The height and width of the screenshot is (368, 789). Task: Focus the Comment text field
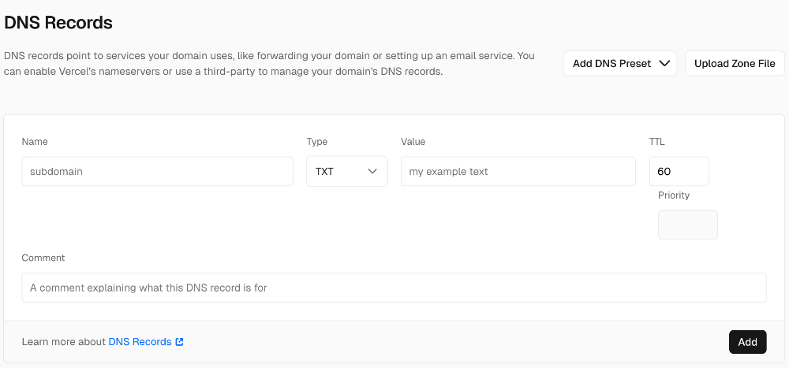[x=394, y=288]
